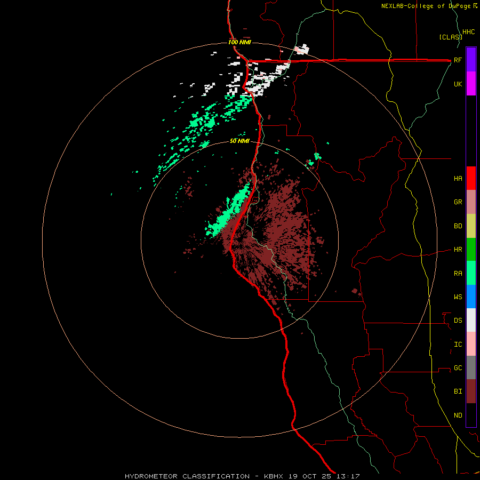This screenshot has width=480, height=480.
Task: Click the IC light pink legend swatch
Action: (471, 344)
